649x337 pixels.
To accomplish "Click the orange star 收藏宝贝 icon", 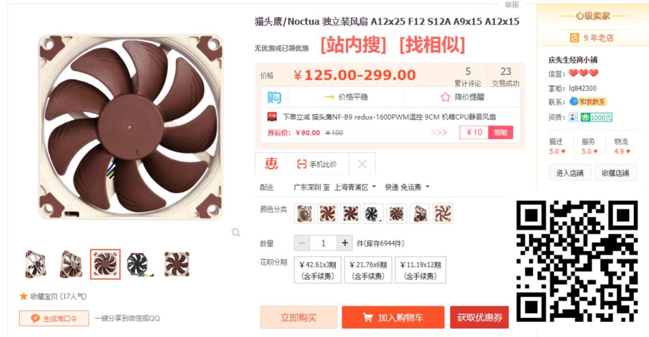I will 23,296.
